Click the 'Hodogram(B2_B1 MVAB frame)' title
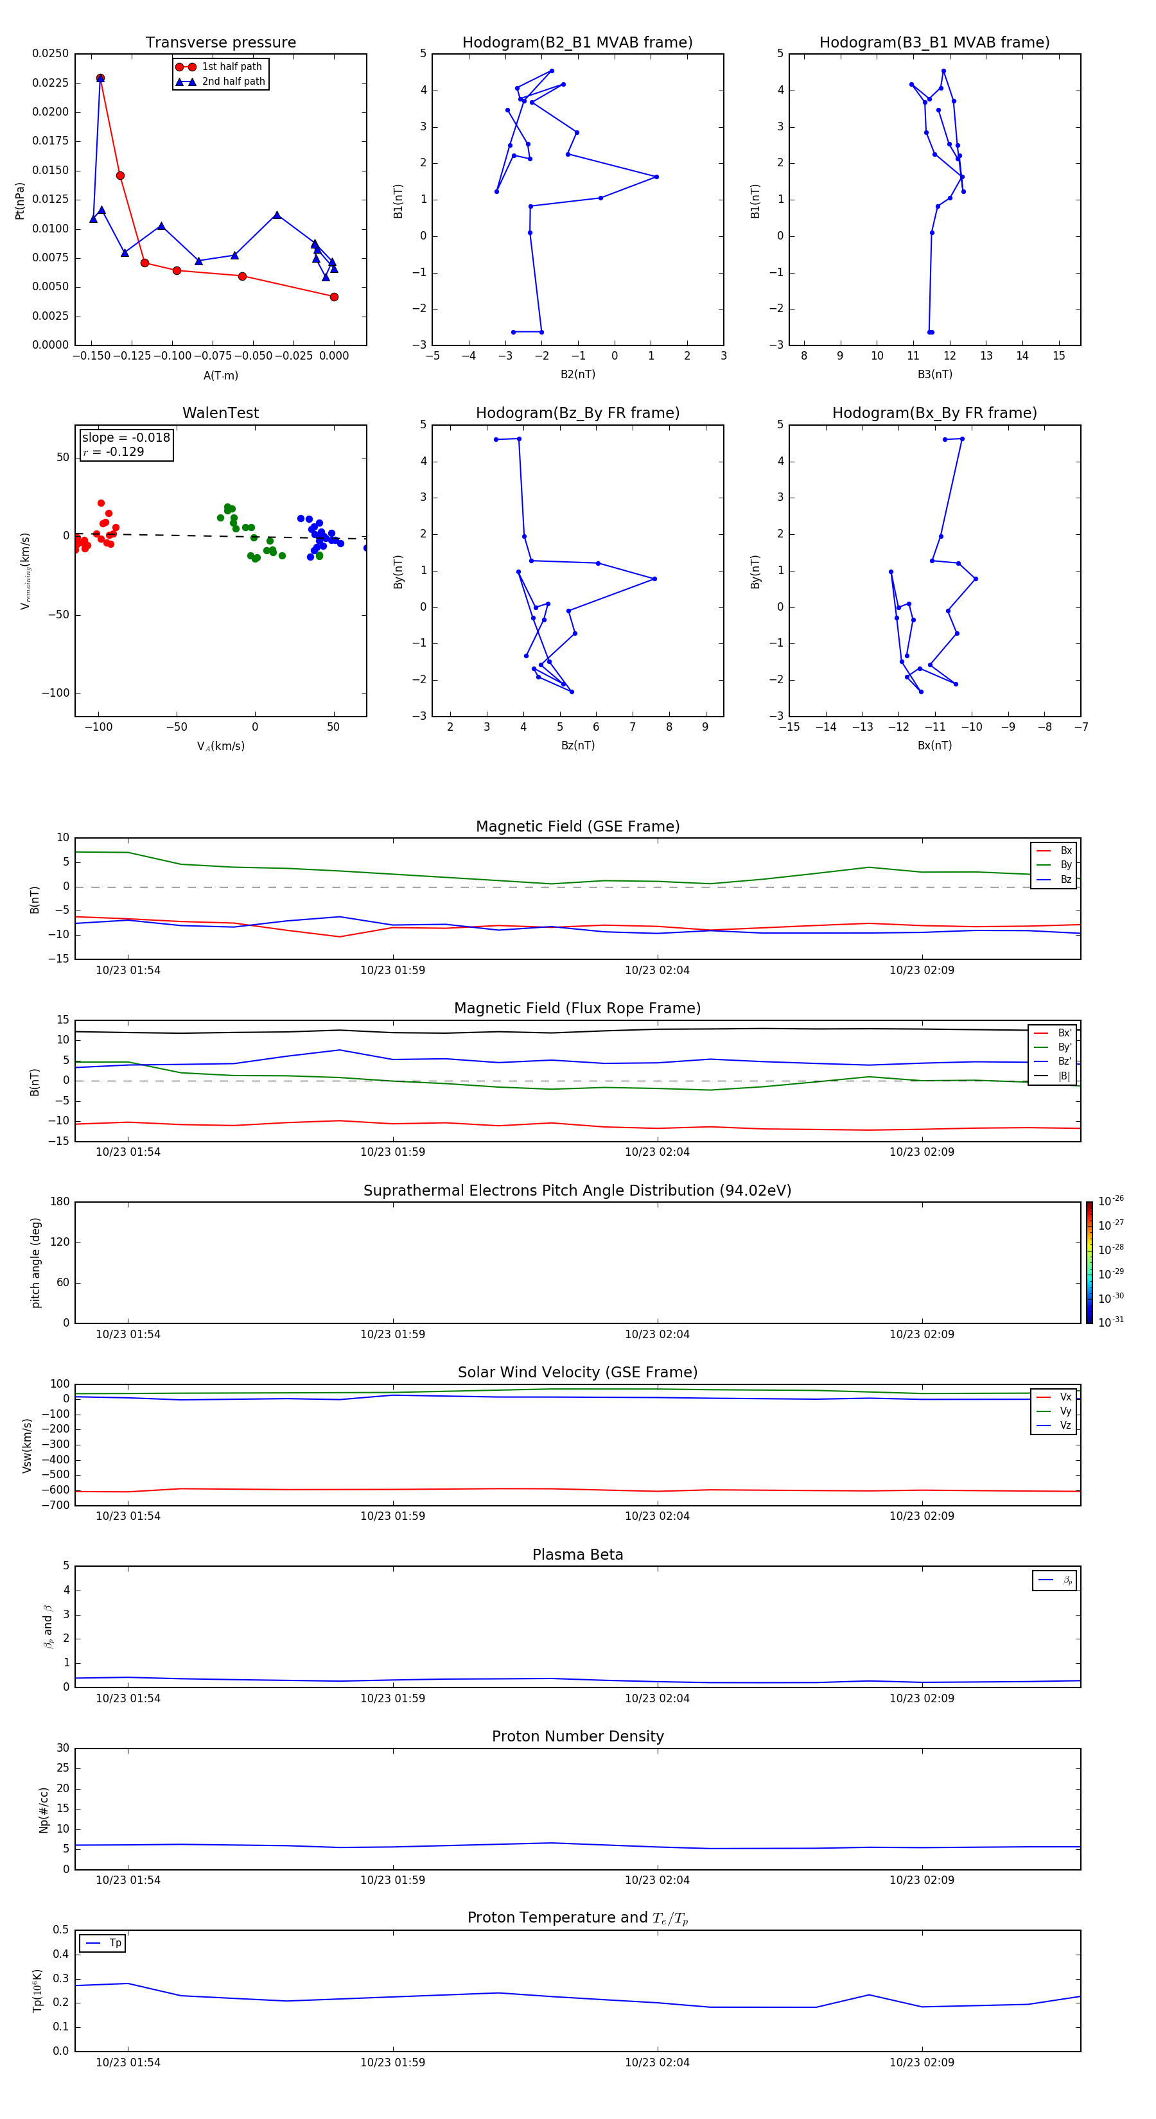Viewport: 1156px width, 2119px height. pyautogui.click(x=577, y=43)
